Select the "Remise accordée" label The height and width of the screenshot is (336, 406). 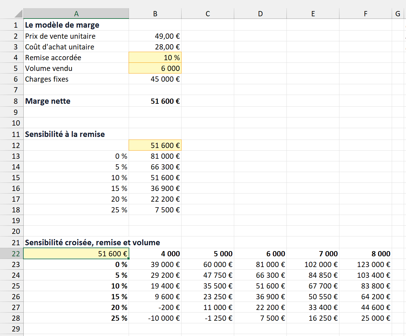coord(53,58)
